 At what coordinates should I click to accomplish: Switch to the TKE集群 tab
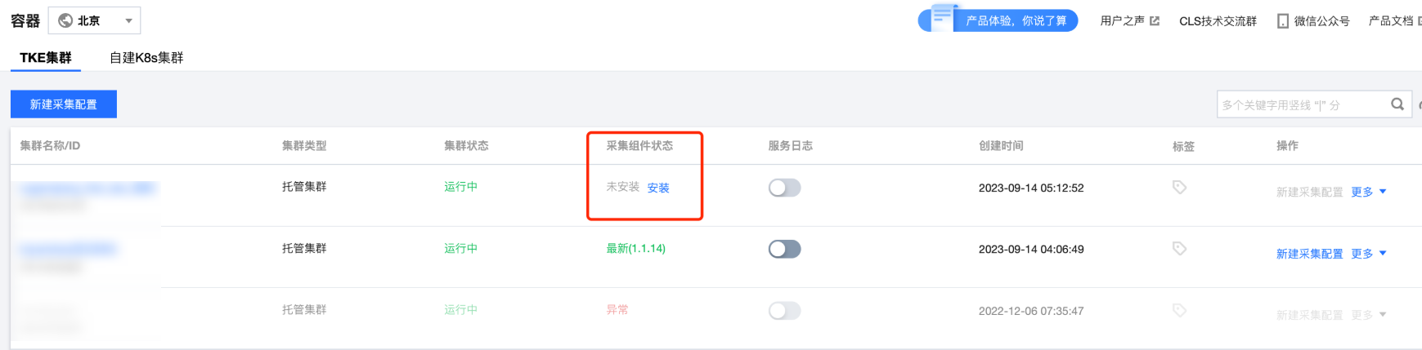coord(46,58)
